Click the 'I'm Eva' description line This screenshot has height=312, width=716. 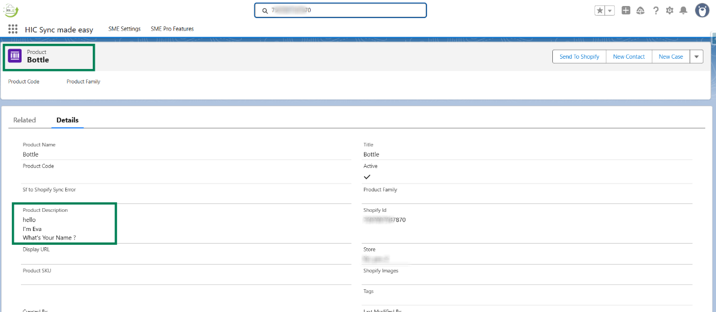click(32, 229)
